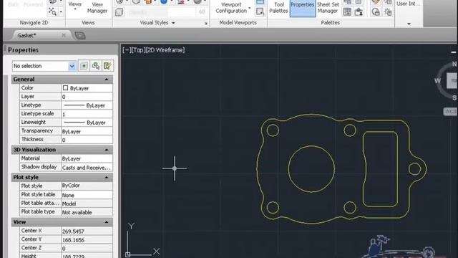This screenshot has width=458, height=258.
Task: Open Sheet Set Manager
Action: (328, 8)
